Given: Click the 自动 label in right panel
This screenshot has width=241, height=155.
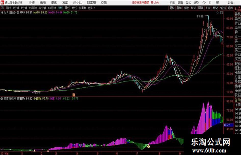Looking at the screenshot, I should tap(238, 100).
